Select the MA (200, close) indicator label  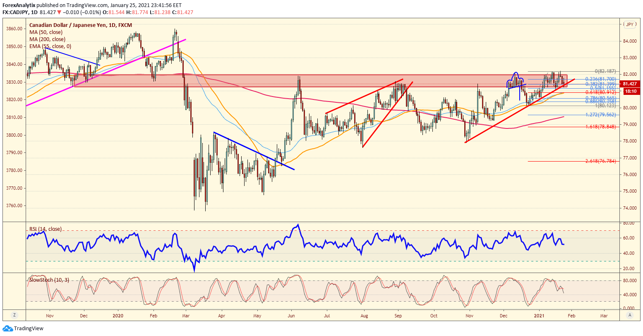(47, 39)
